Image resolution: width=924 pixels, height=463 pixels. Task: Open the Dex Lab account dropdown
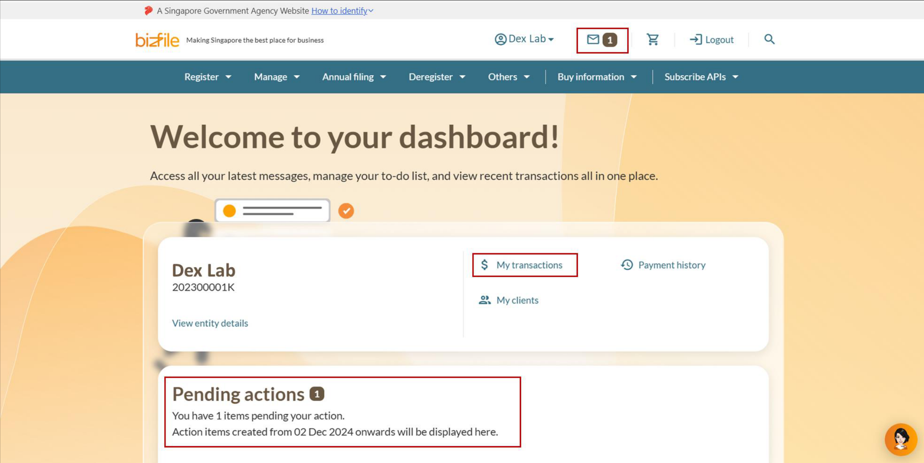(x=524, y=39)
